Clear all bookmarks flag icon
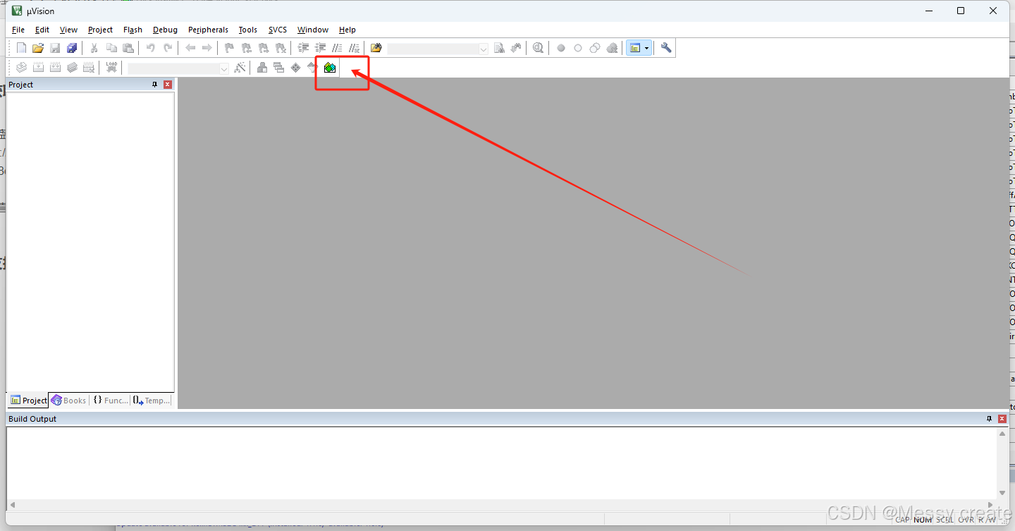Viewport: 1015px width, 531px height. pyautogui.click(x=281, y=48)
